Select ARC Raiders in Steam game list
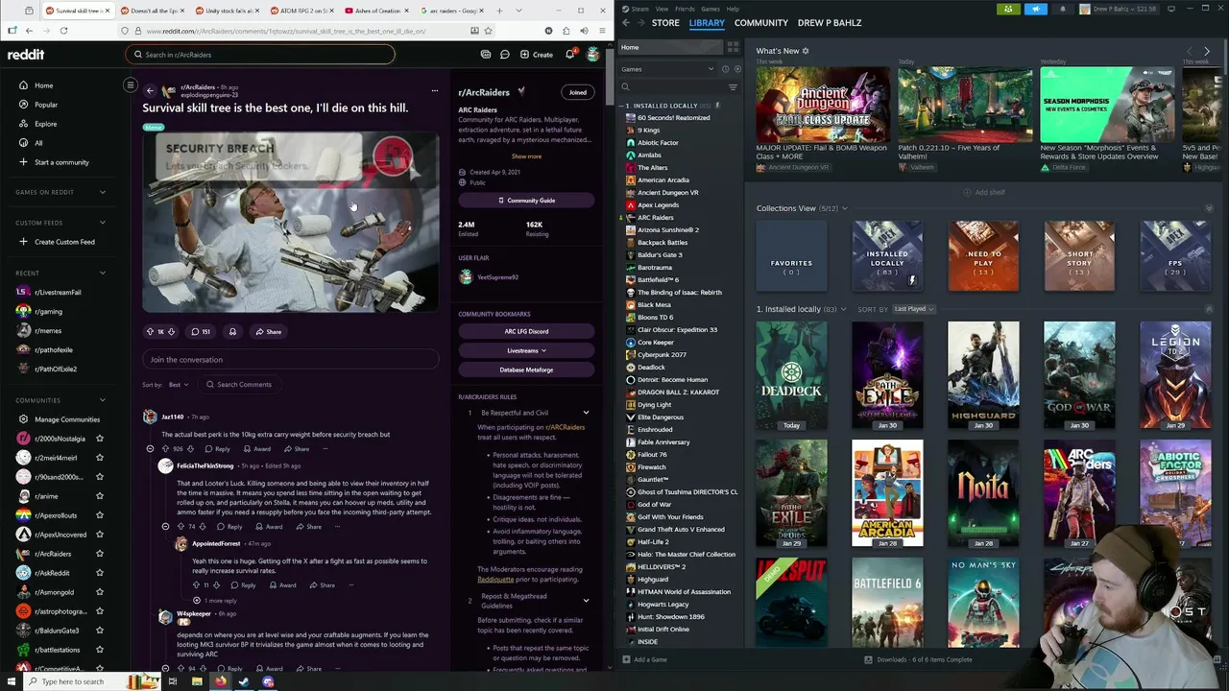The width and height of the screenshot is (1229, 691). pos(655,218)
